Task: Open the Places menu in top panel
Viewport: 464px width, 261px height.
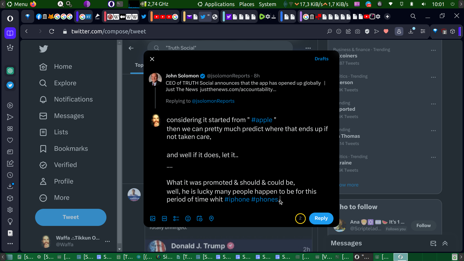Action: tap(247, 4)
